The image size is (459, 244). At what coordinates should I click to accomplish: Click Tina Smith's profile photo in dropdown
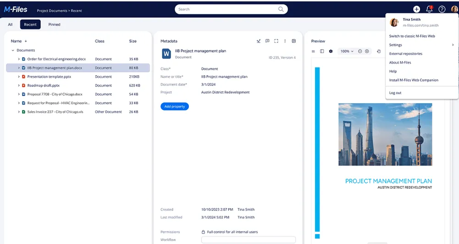[x=394, y=22]
